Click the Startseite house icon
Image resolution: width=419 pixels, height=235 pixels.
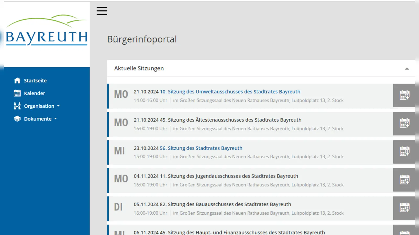[x=17, y=80]
